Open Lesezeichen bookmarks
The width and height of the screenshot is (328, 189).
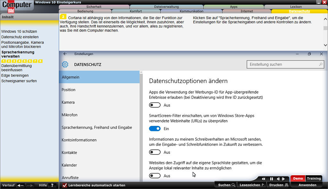252,185
